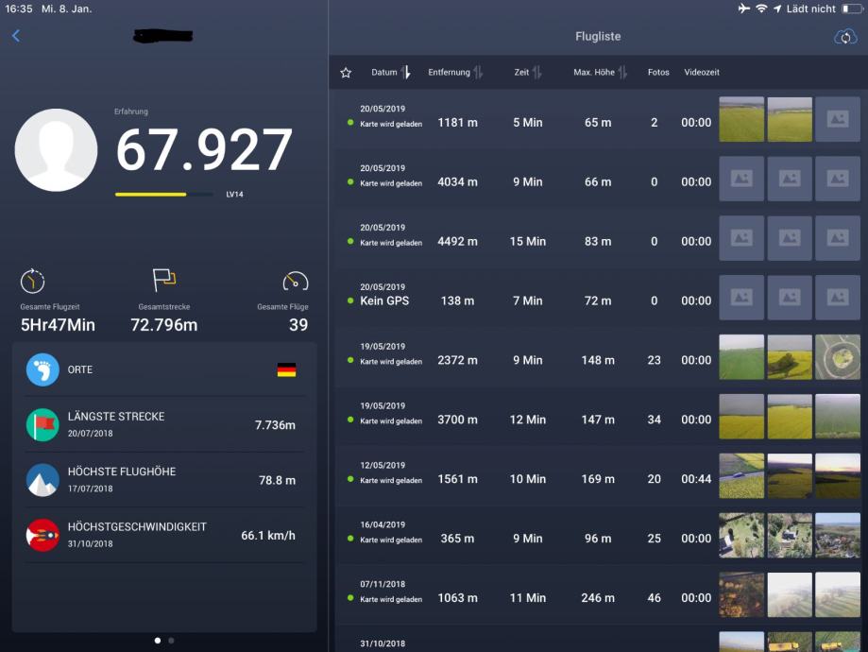Screen dimensions: 868x652
Task: Sort flight list by Datum
Action: (x=391, y=73)
